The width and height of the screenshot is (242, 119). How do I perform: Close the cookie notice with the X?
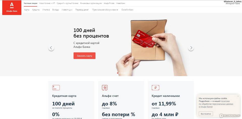coord(238,96)
